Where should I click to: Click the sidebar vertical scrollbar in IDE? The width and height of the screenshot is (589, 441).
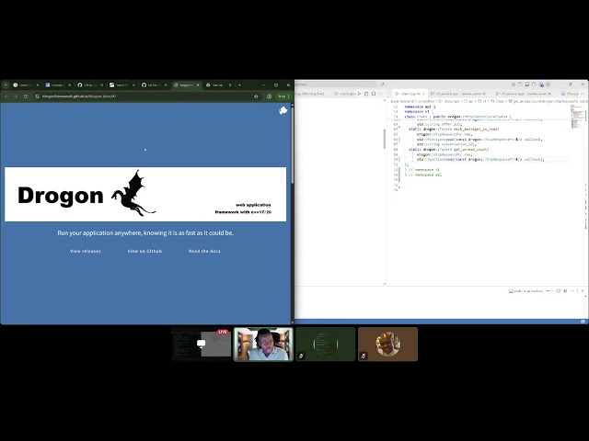coord(385,139)
